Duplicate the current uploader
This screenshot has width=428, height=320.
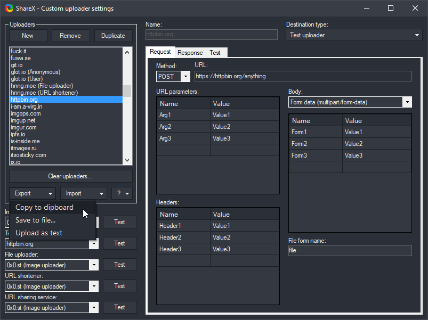(x=113, y=35)
